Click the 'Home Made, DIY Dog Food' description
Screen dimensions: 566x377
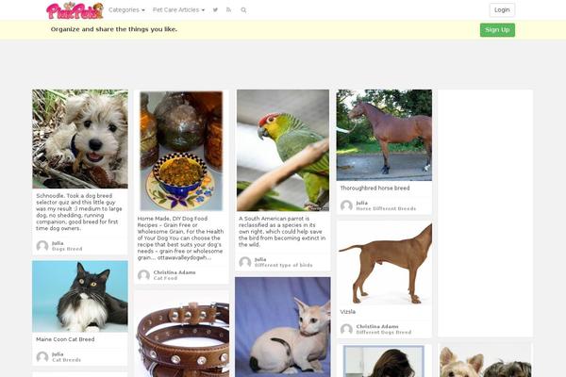180,238
